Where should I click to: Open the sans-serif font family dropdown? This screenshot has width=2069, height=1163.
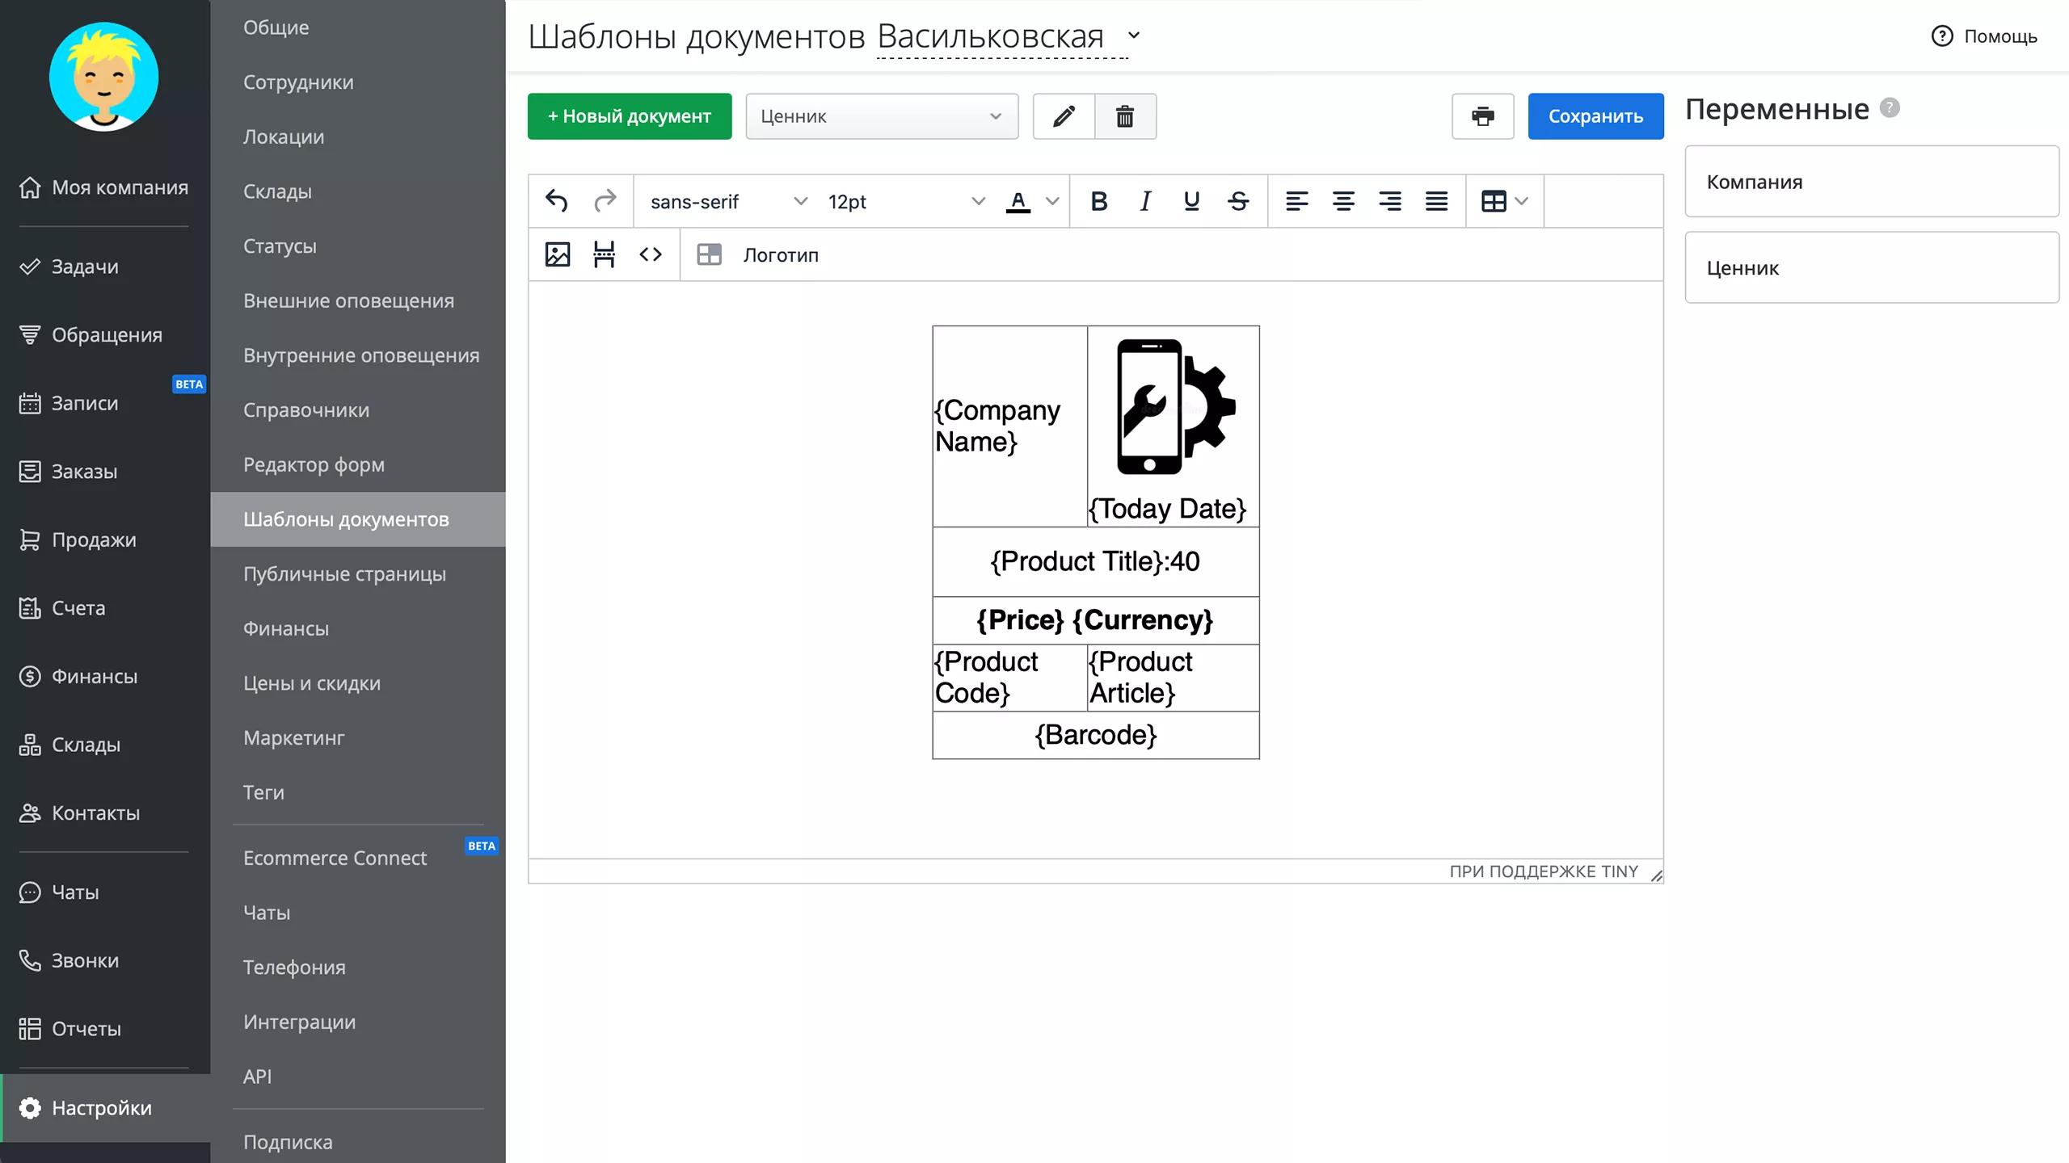(727, 201)
